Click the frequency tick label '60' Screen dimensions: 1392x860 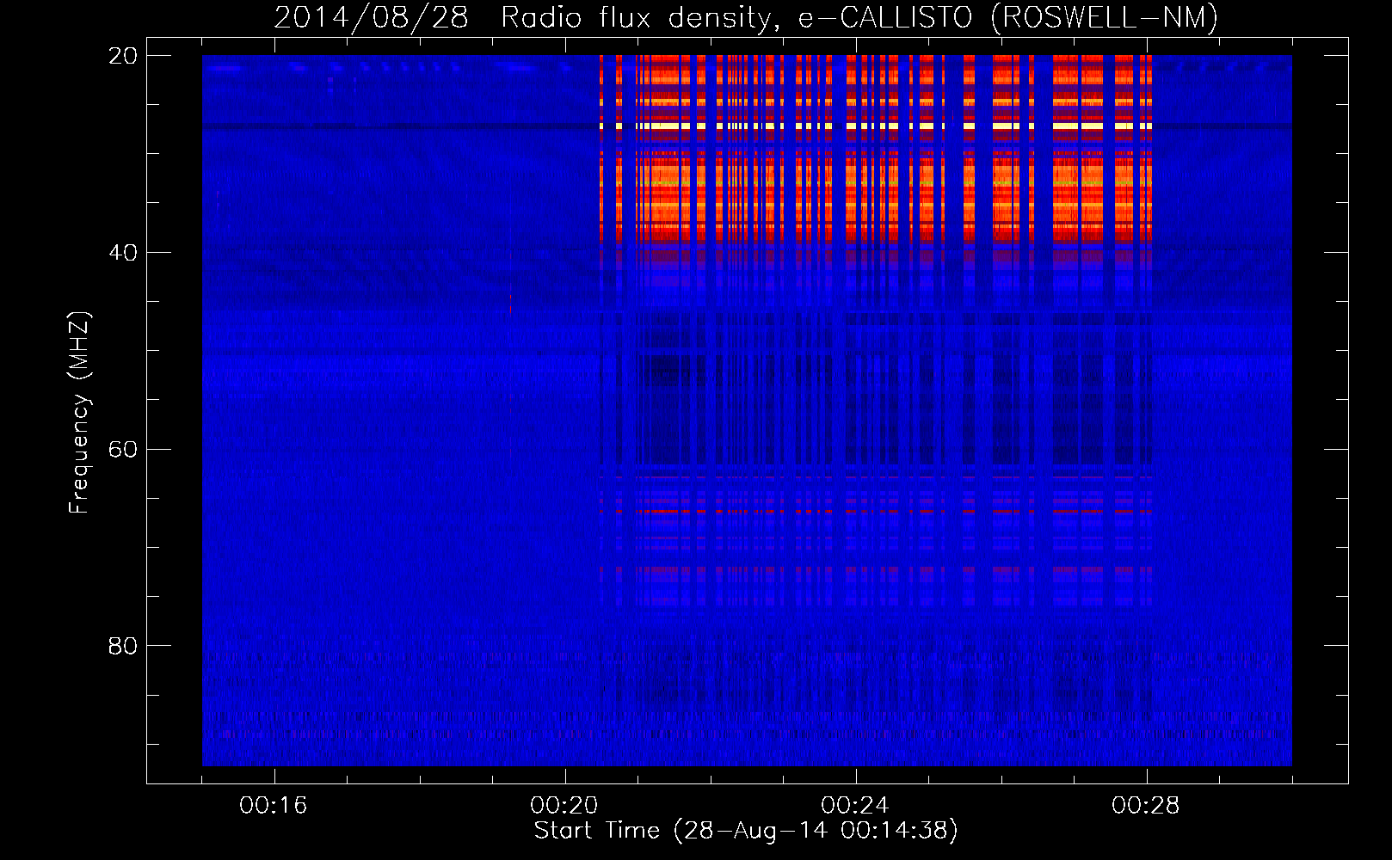tap(123, 450)
